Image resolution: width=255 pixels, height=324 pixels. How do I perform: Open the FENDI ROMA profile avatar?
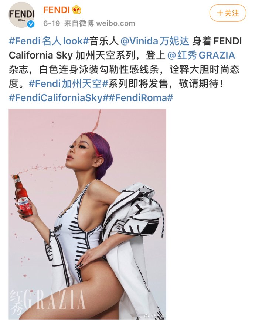point(21,15)
